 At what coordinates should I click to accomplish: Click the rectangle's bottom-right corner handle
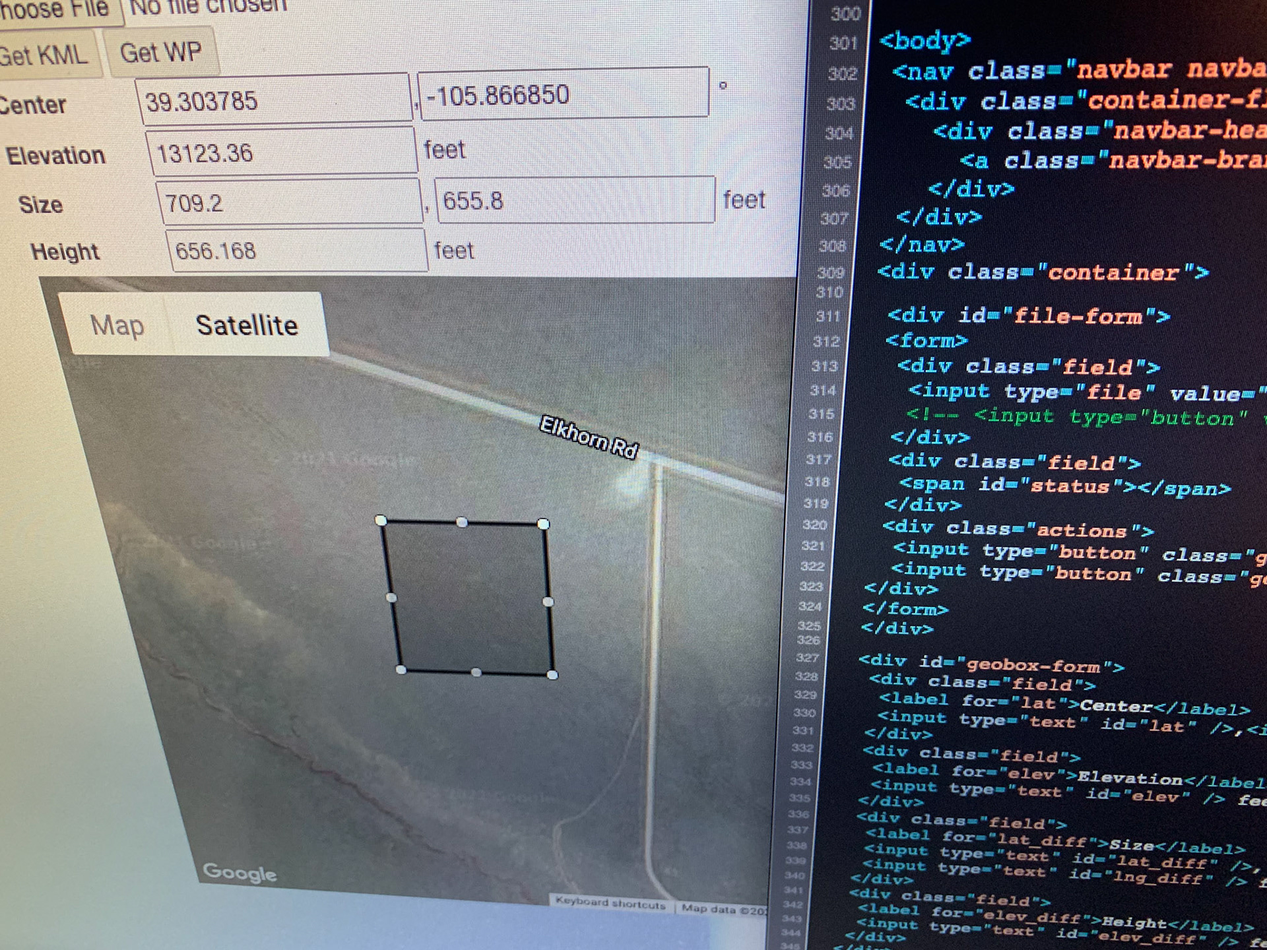click(x=553, y=674)
